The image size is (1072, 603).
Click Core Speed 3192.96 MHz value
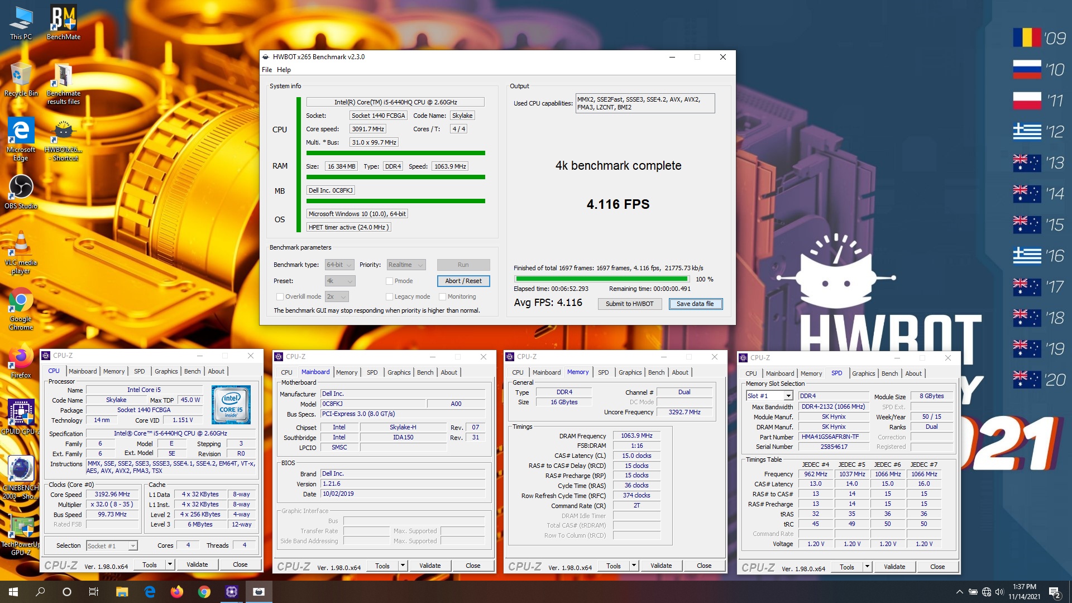(x=112, y=494)
